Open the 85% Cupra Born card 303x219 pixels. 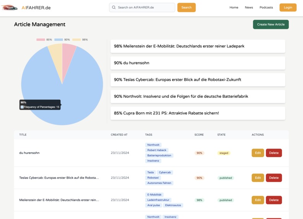coord(198,113)
